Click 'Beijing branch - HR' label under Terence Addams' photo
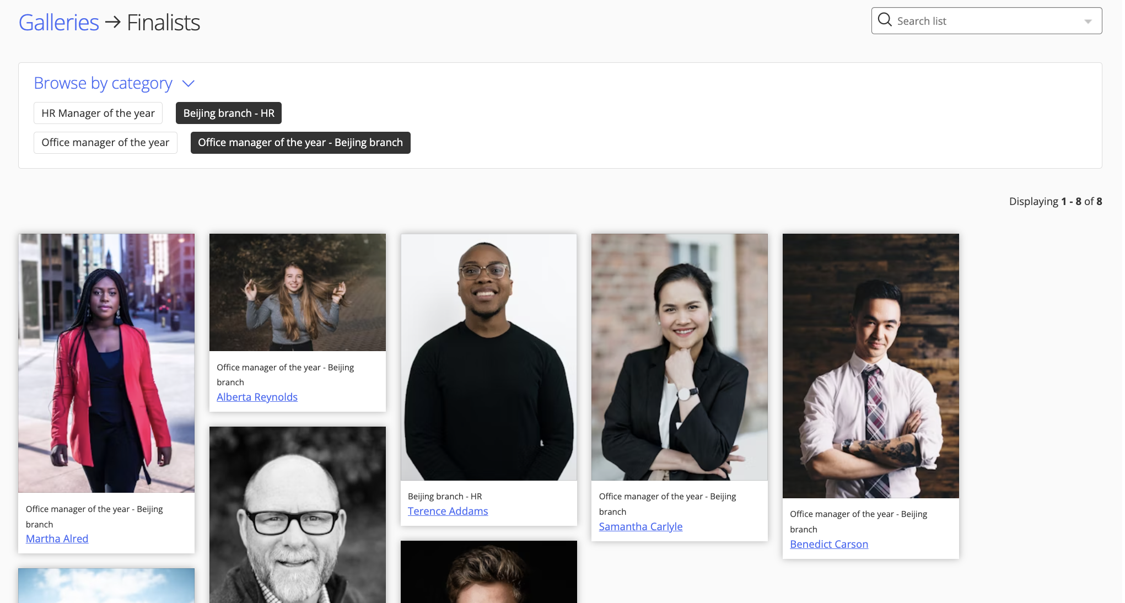The image size is (1125, 603). [x=445, y=496]
